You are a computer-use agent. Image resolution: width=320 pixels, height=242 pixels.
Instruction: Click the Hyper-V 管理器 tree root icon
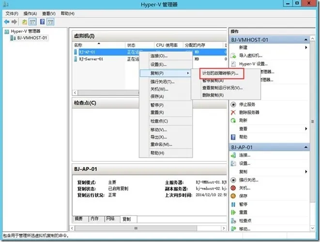tap(7, 32)
